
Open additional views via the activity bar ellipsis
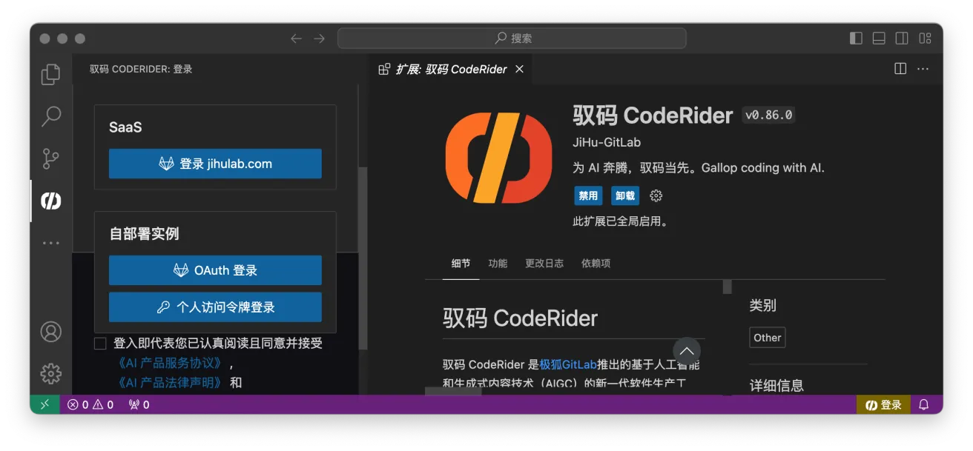tap(50, 242)
